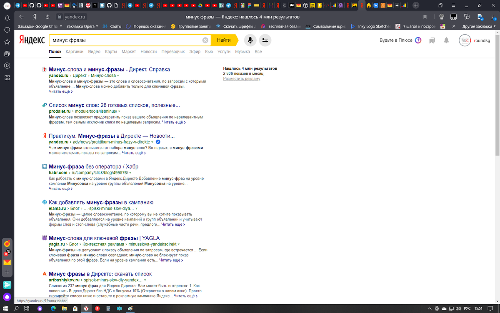The image size is (500, 313).
Task: Open File Explorer from taskbar
Action: (64, 308)
